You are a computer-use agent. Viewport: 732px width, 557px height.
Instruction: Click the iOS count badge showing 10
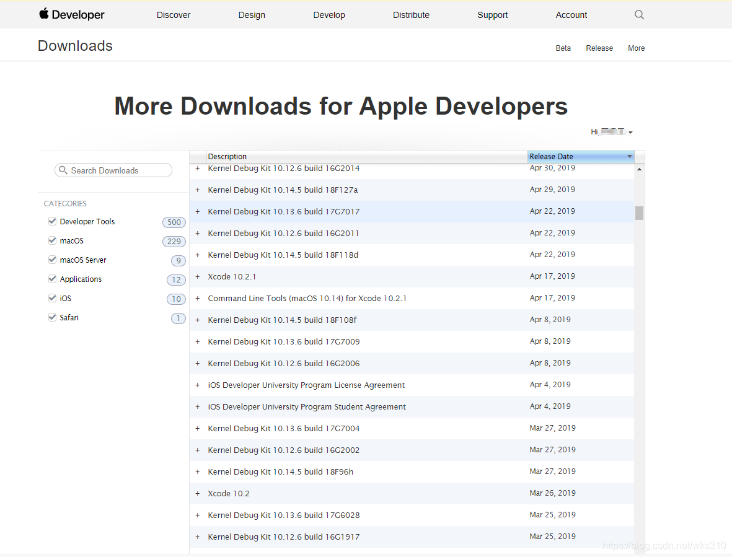pyautogui.click(x=176, y=299)
